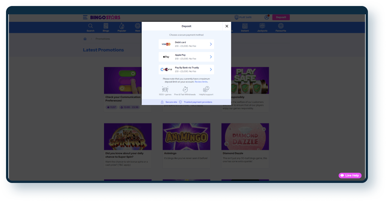The width and height of the screenshot is (386, 201).
Task: Click the home icon in breadcrumb
Action: pos(85,39)
